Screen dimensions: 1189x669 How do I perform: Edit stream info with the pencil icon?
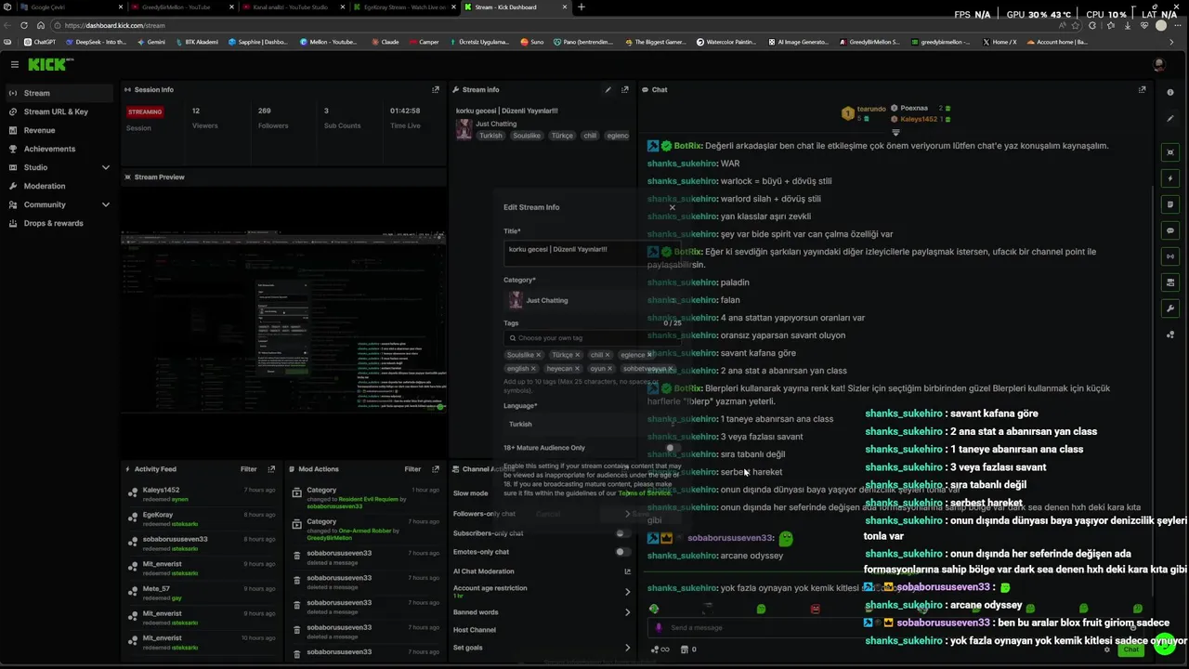[608, 90]
